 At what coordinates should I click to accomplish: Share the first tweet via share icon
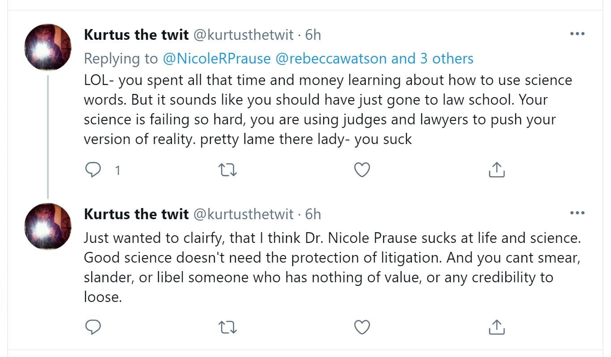point(496,170)
